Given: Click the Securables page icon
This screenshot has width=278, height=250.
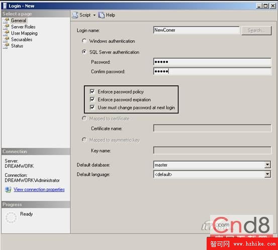Looking at the screenshot, I should (6, 40).
